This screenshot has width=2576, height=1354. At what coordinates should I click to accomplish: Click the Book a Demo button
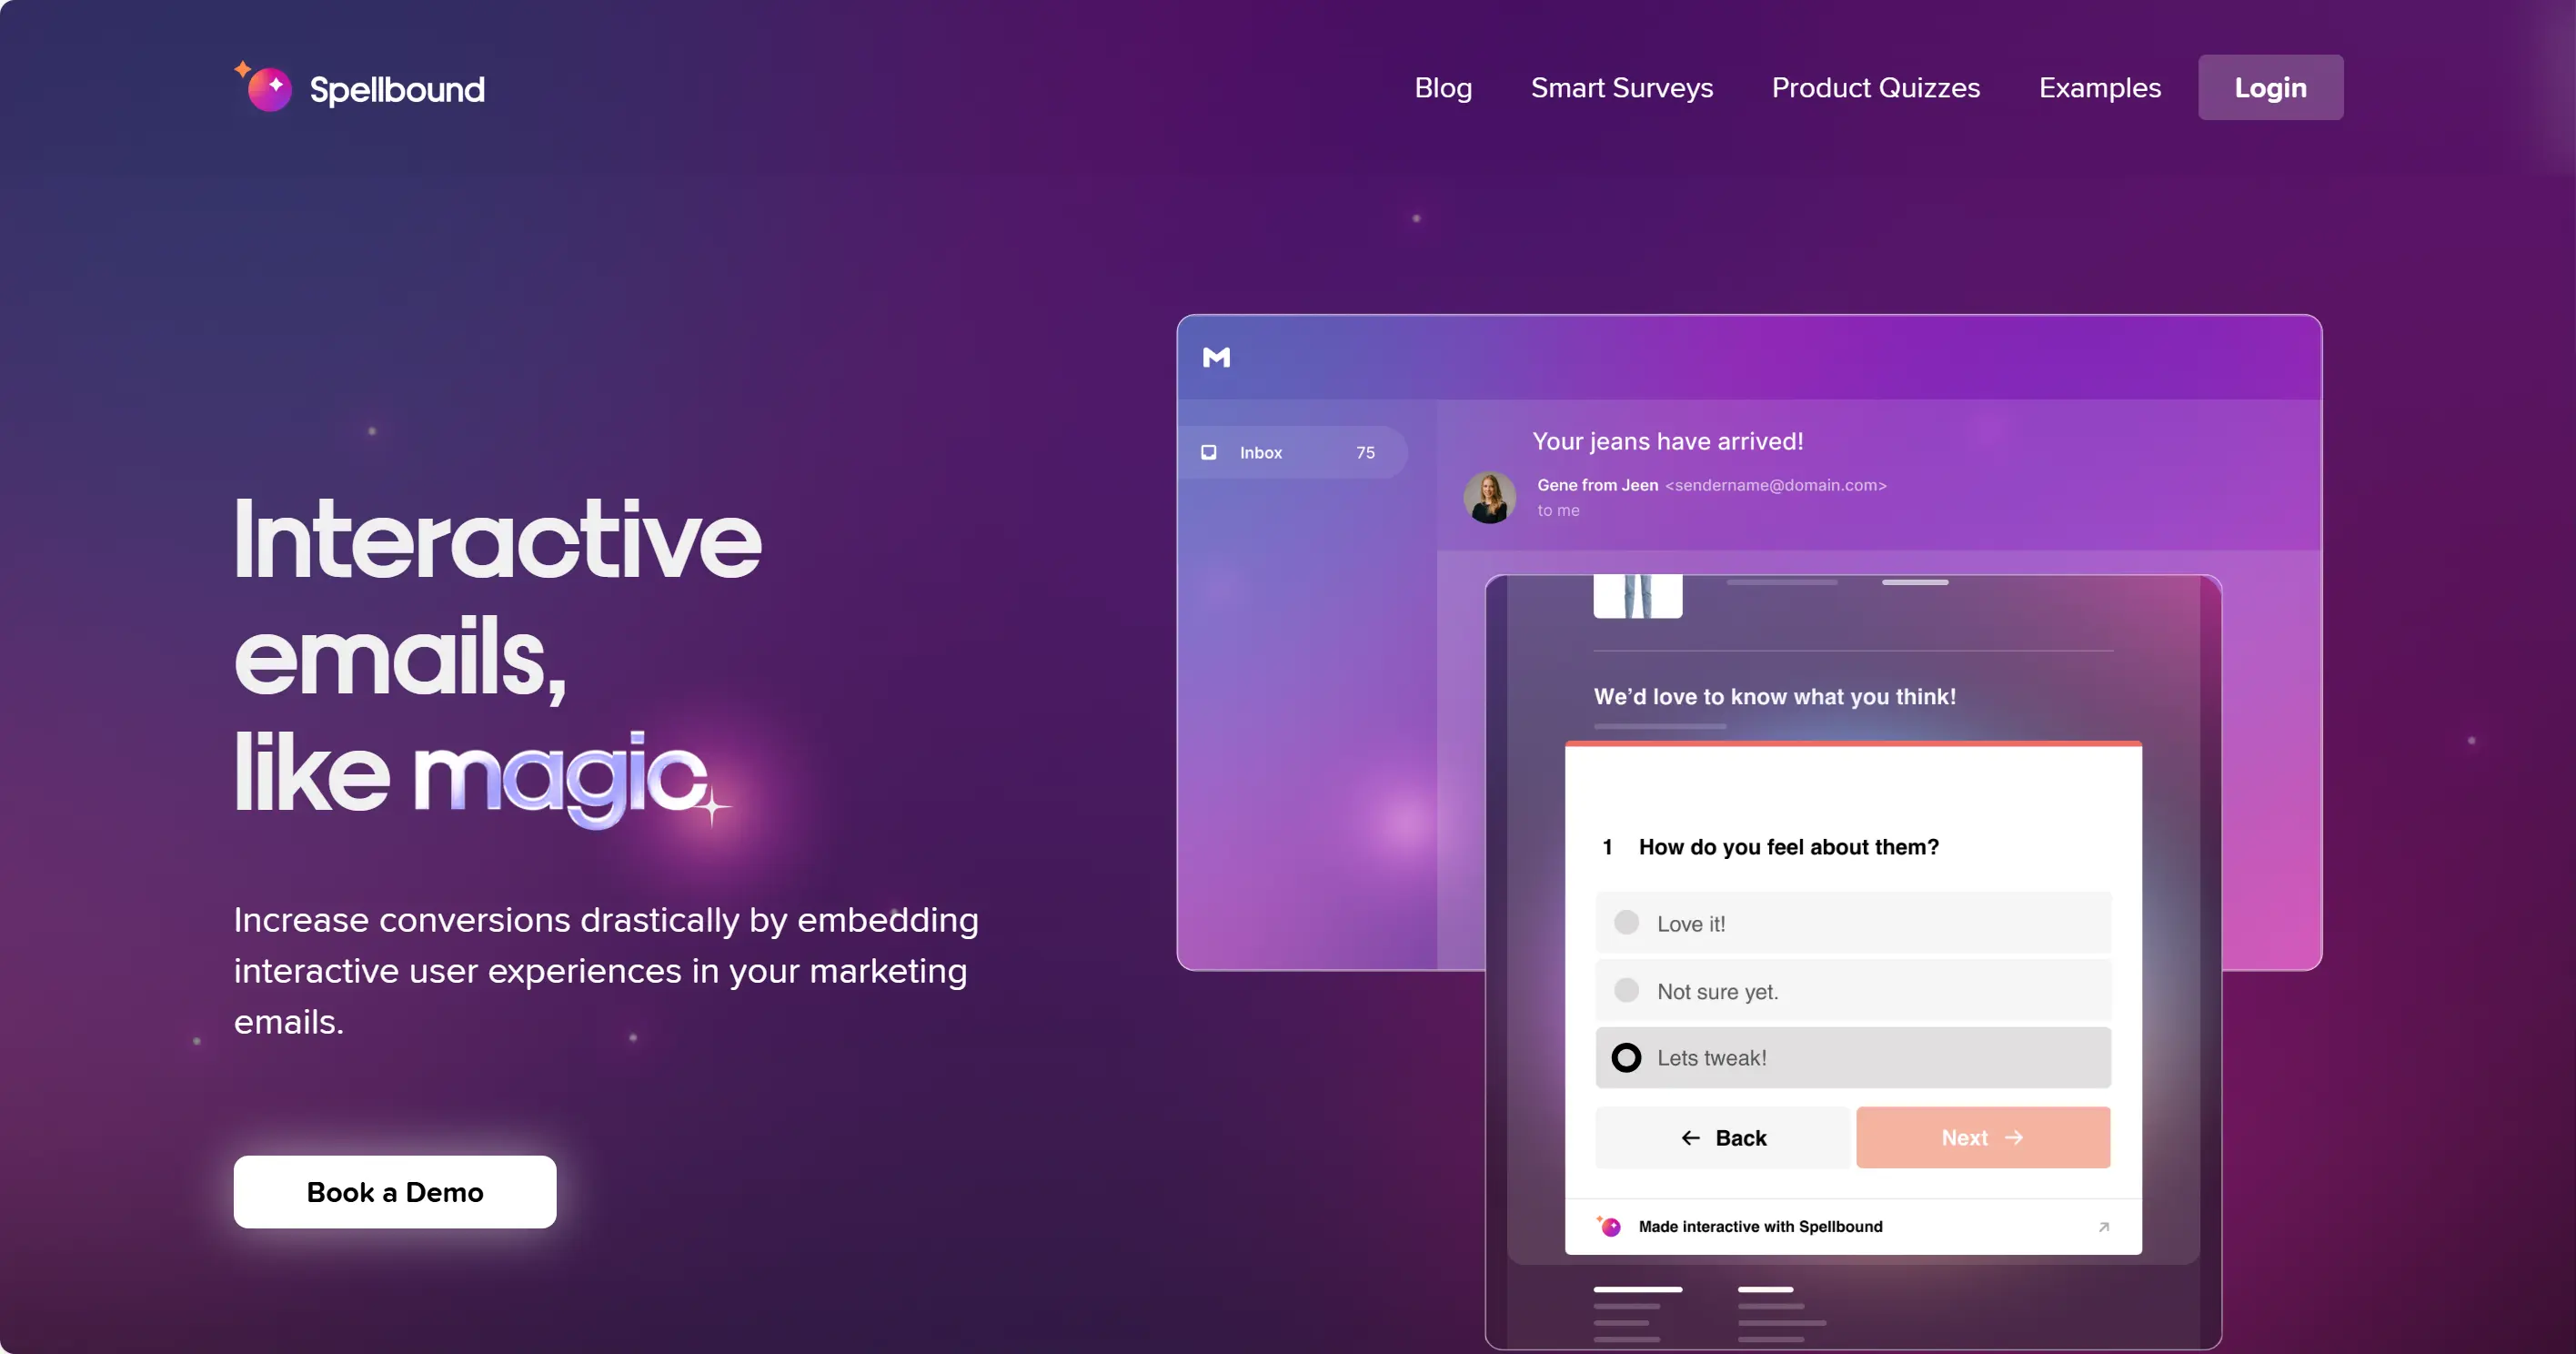pyautogui.click(x=396, y=1192)
